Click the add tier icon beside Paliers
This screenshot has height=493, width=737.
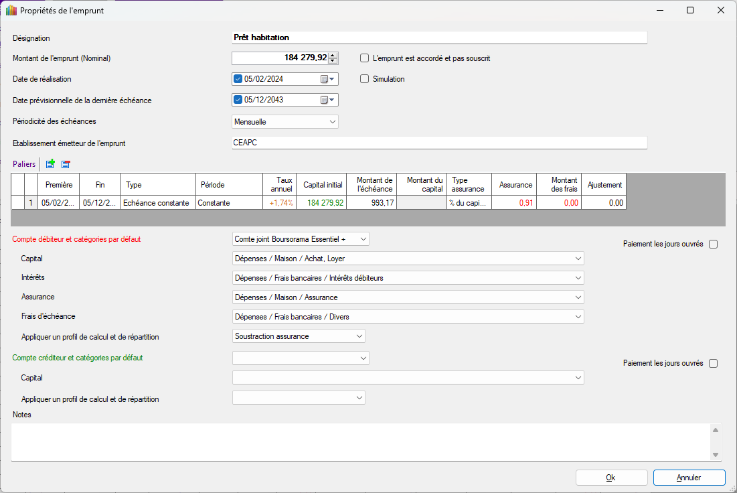pyautogui.click(x=50, y=164)
